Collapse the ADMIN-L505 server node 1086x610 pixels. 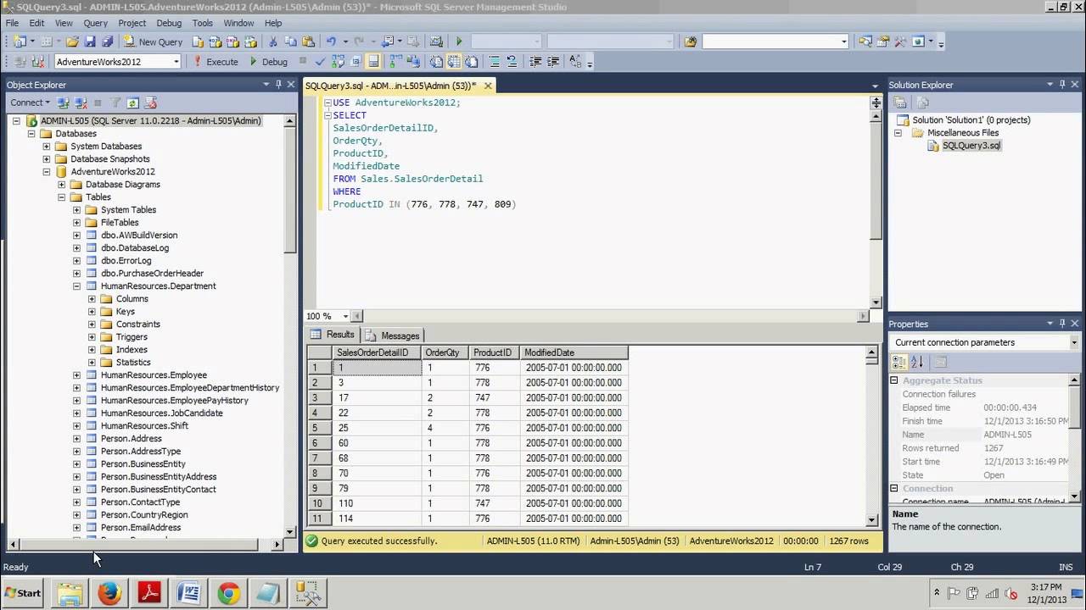16,121
